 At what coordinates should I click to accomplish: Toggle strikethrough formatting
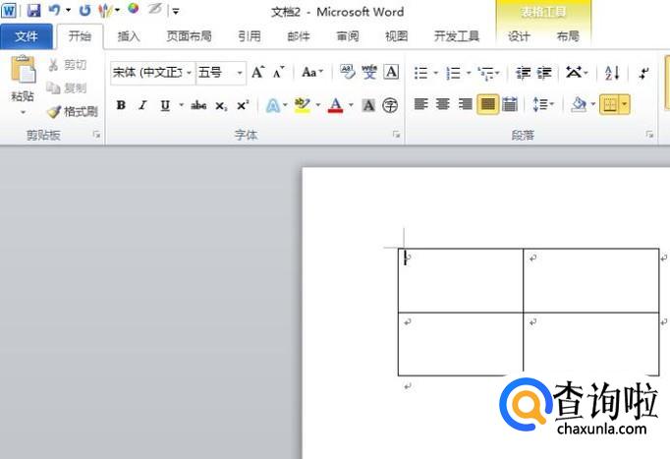198,105
